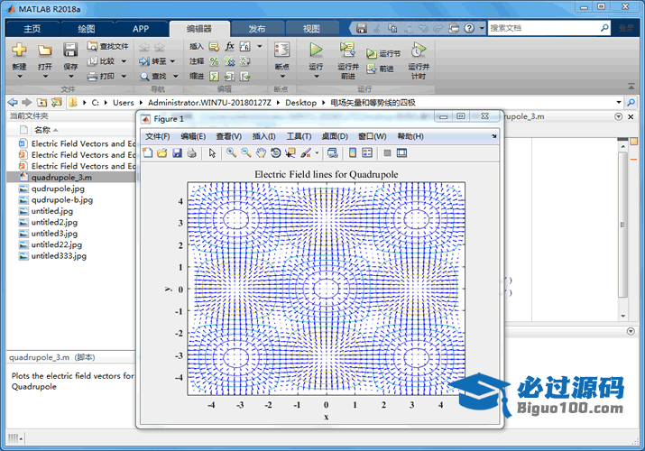This screenshot has width=645, height=451.
Task: Click the Breakpoints (断点) icon
Action: click(282, 50)
